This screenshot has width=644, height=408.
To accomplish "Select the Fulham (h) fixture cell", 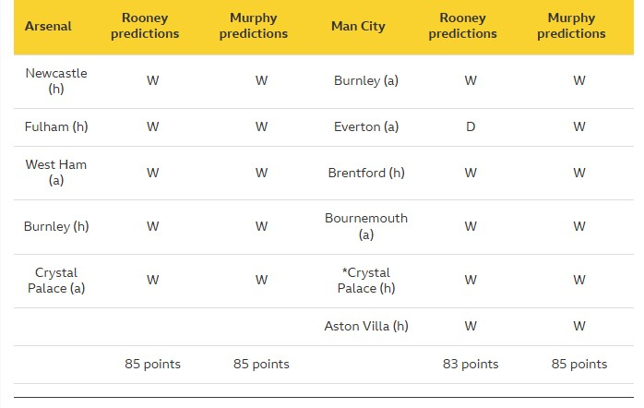I will (56, 126).
